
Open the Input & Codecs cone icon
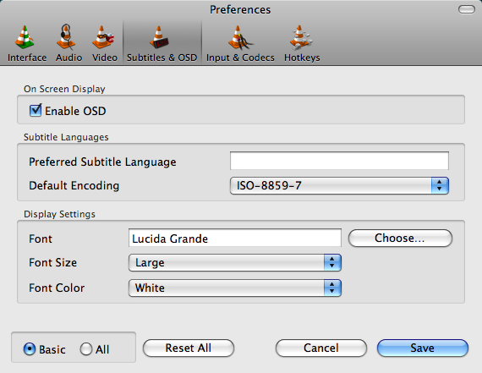coord(240,37)
